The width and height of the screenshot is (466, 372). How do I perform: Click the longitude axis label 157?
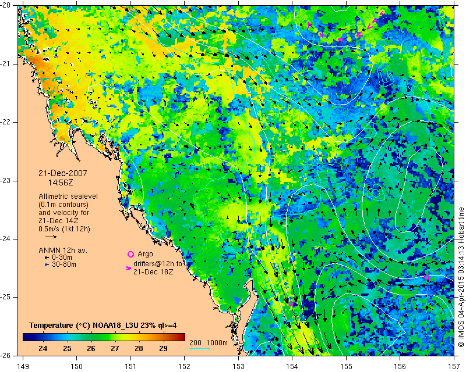pos(454,367)
